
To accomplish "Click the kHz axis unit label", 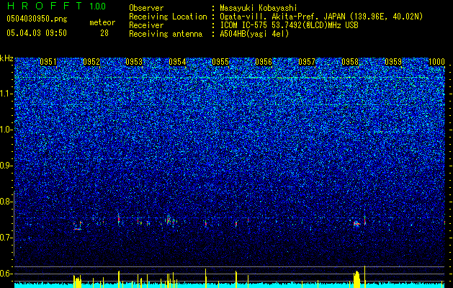I will coord(6,58).
